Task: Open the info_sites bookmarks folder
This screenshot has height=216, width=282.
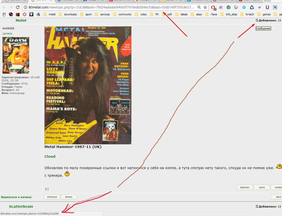Action: click(229, 14)
